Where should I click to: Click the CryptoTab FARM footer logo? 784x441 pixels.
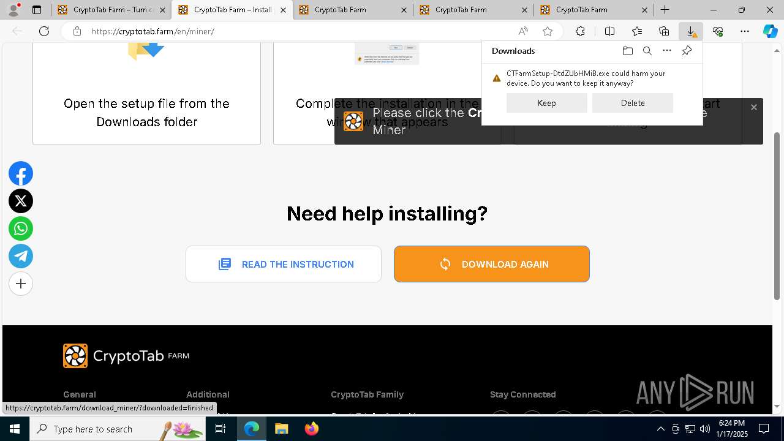tap(126, 356)
